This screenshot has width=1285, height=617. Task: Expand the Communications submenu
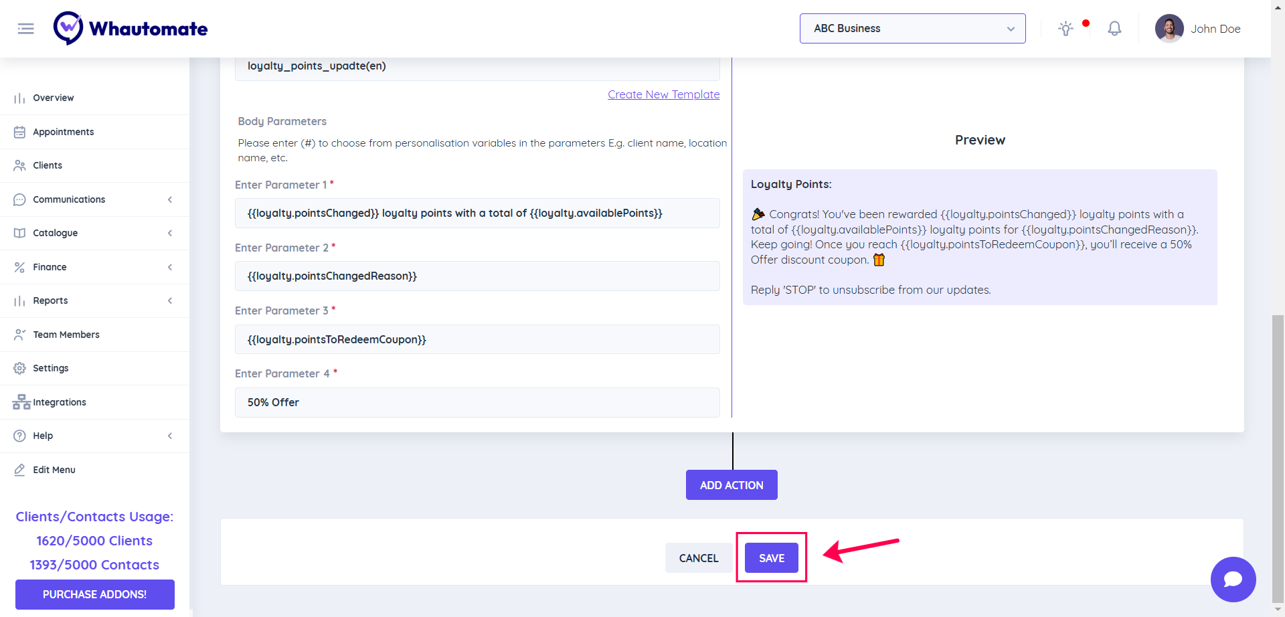coord(170,199)
